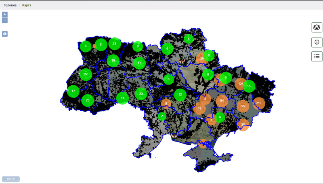323x184 pixels.
Task: Open the orange cluster showing 64
Action: pos(222,100)
